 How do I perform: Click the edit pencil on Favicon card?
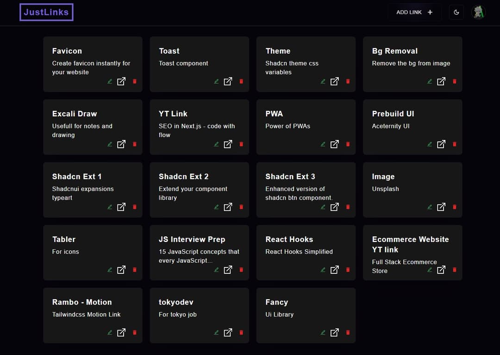110,82
